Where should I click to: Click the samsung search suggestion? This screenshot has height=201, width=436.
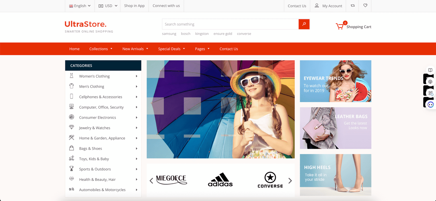tap(169, 34)
